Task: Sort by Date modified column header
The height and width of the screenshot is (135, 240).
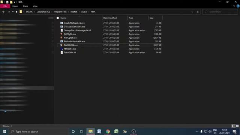Action: coord(110,18)
